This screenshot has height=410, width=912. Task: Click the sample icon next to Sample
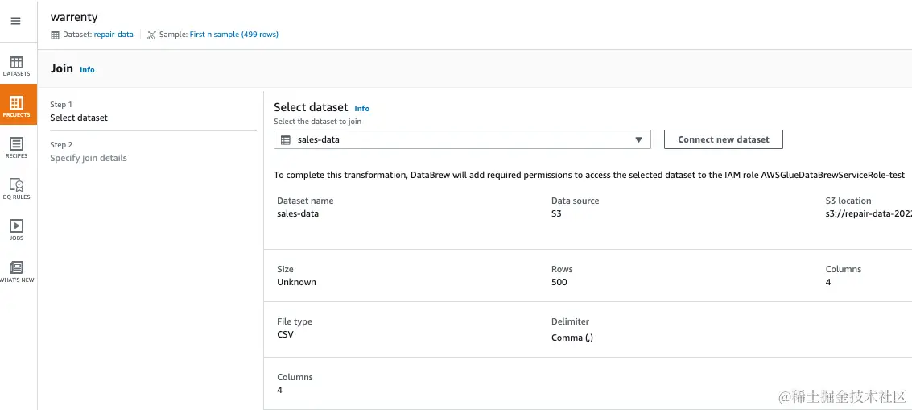[x=151, y=35]
